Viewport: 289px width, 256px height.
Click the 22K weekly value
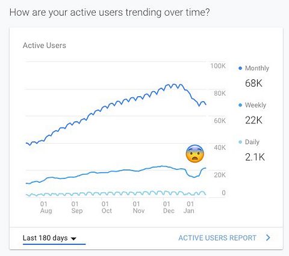(253, 120)
